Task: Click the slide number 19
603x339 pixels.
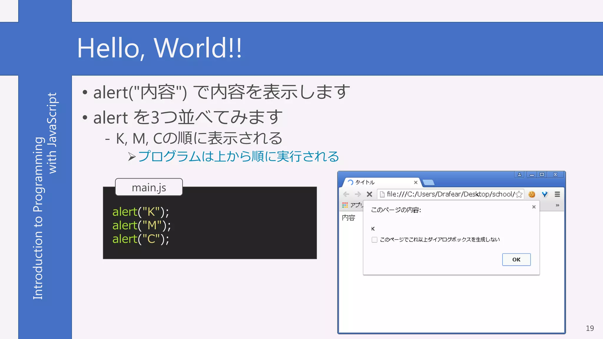Action: 590,328
